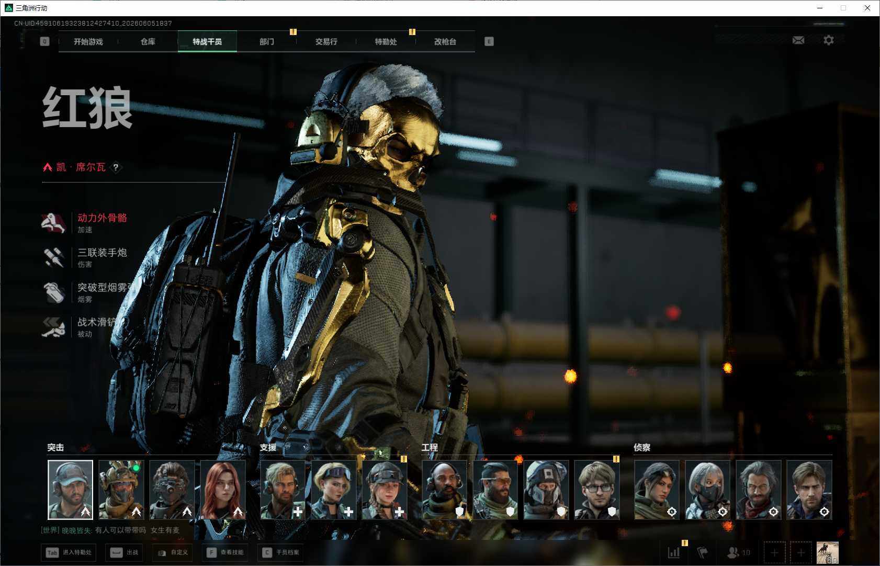
Task: Open the 改枪台 tab
Action: click(445, 41)
